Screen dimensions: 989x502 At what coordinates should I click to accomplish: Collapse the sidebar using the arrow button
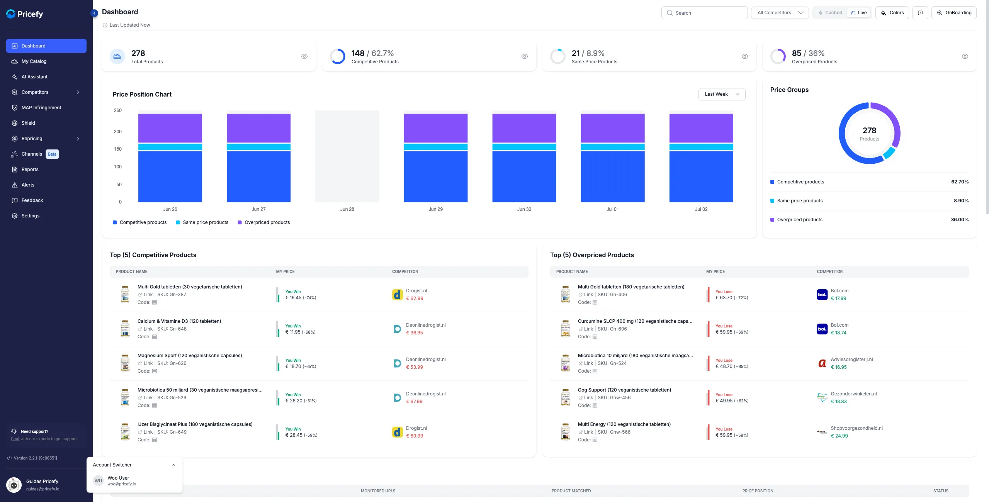pyautogui.click(x=94, y=13)
